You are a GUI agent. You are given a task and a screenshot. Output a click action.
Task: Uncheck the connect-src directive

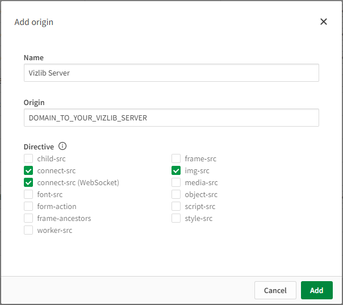click(x=28, y=170)
